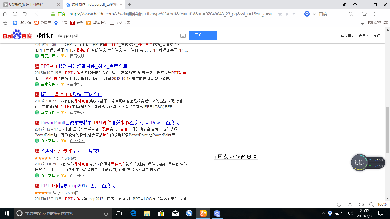Image resolution: width=390 pixels, height=219 pixels.
Task: Click the green lock security icon
Action: 53,14
